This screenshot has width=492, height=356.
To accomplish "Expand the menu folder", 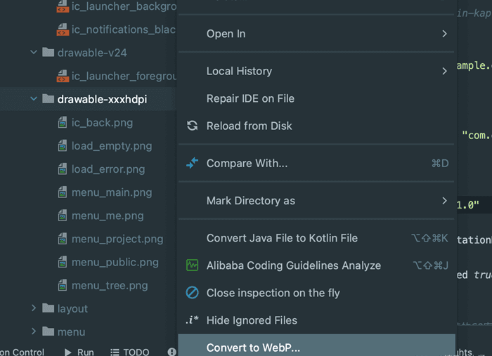I will (34, 331).
